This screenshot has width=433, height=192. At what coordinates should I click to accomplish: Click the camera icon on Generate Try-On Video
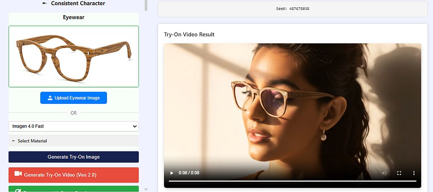pyautogui.click(x=18, y=175)
